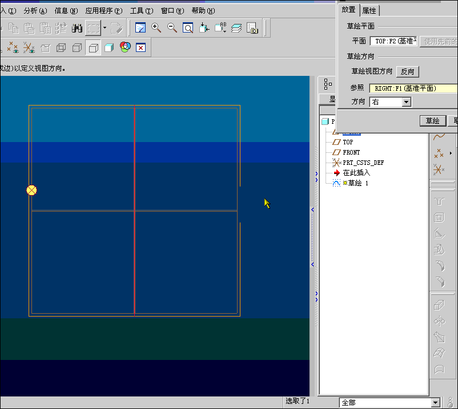458x409 pixels.
Task: Click the Zoom In magnifier icon
Action: tap(156, 28)
